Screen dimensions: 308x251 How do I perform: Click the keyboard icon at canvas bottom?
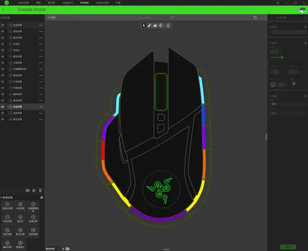coord(67,249)
